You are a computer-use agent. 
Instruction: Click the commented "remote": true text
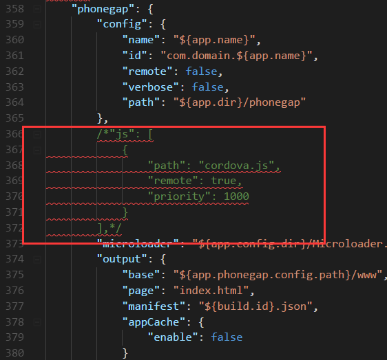point(191,181)
